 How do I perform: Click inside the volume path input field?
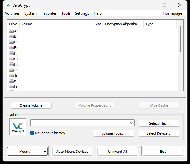point(80,123)
